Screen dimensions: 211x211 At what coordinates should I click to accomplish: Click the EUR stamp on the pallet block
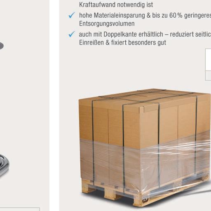coord(206,176)
